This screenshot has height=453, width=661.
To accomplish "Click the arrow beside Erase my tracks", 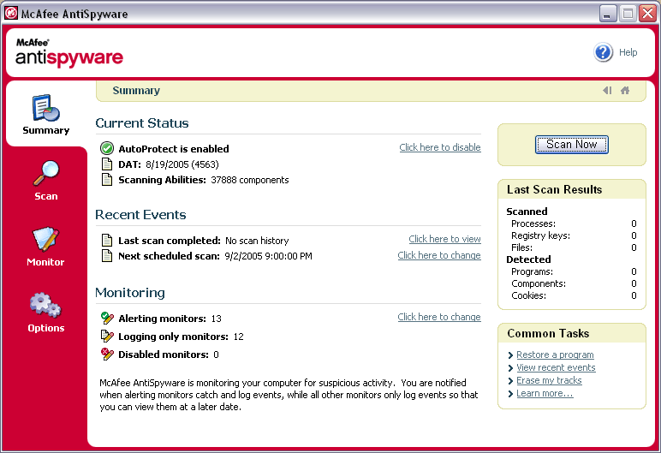I will tap(510, 381).
